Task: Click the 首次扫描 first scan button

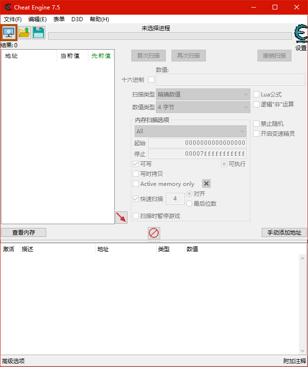Action: (x=148, y=55)
